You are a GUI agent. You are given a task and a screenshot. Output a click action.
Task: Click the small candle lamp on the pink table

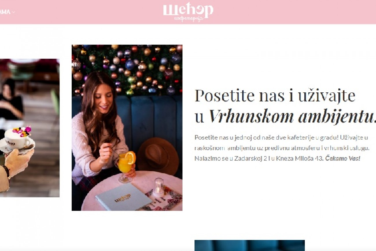point(158,187)
